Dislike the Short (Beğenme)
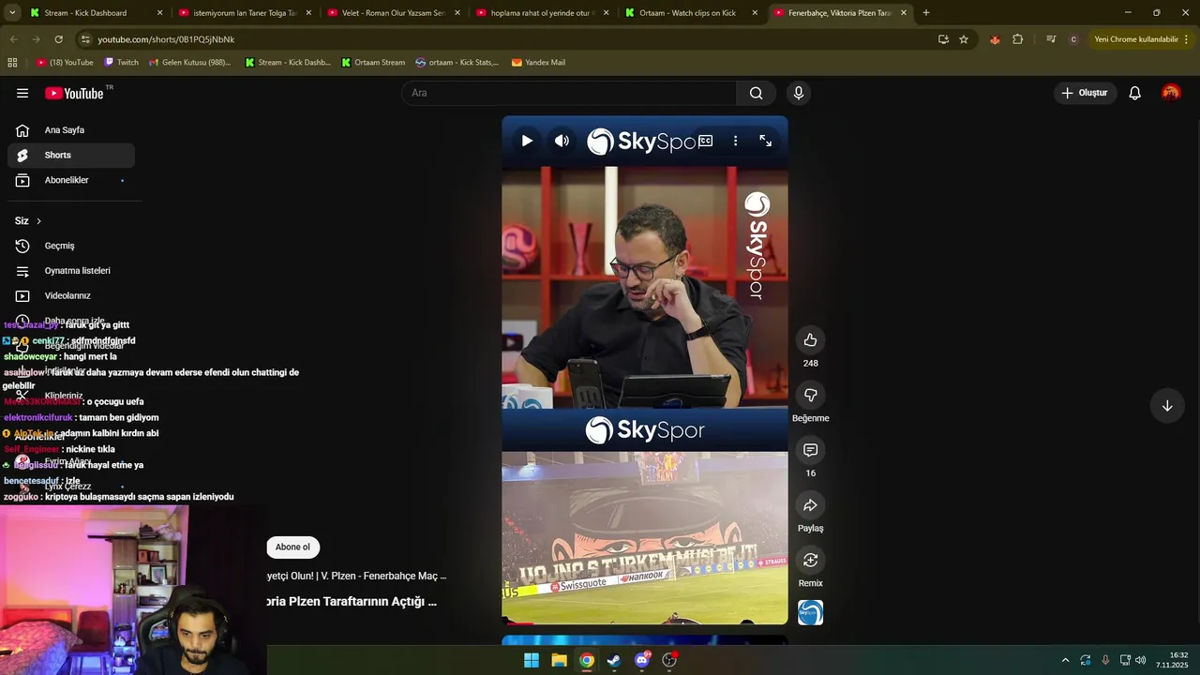This screenshot has height=675, width=1200. [810, 395]
